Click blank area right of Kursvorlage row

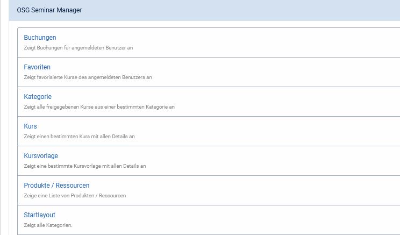coord(296,161)
